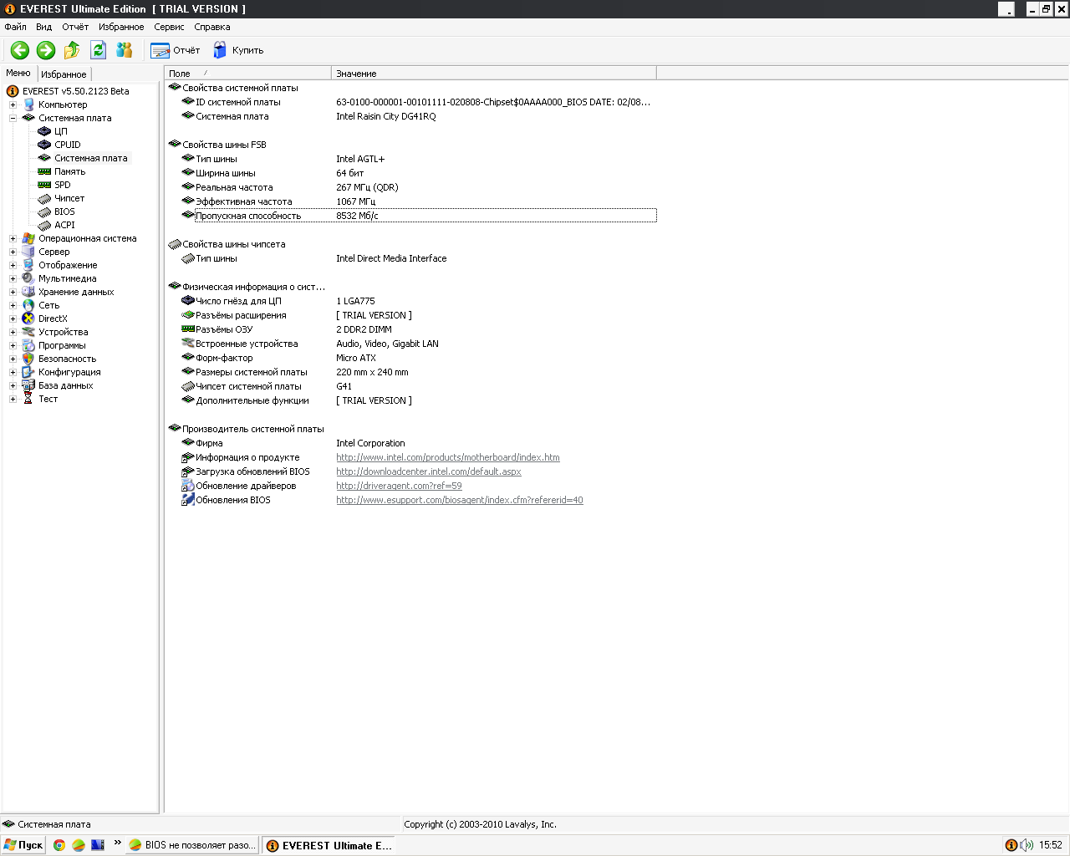Expand the Конфигурация tree node
Viewport: 1070px width, 856px height.
click(x=13, y=372)
